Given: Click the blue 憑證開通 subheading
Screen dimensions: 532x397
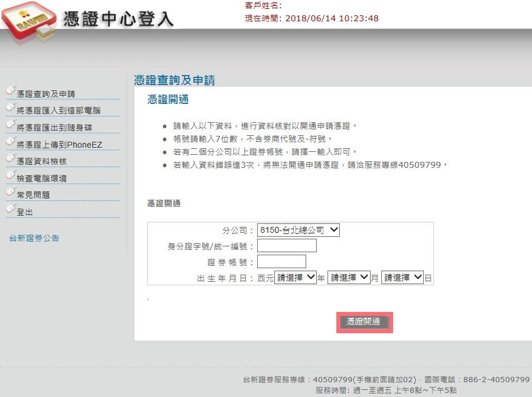Looking at the screenshot, I should (x=168, y=99).
